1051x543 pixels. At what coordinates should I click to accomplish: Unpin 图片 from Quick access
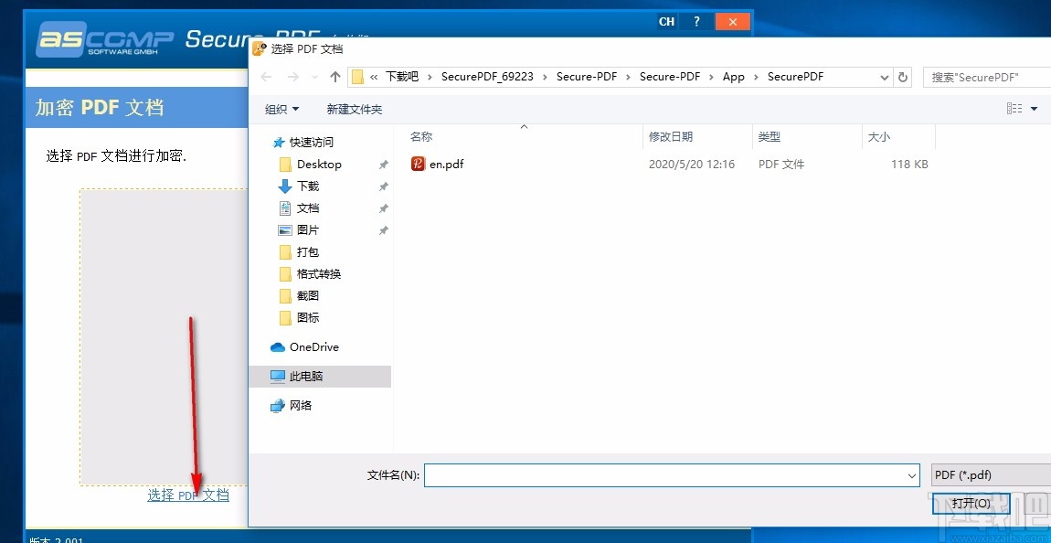pyautogui.click(x=386, y=229)
